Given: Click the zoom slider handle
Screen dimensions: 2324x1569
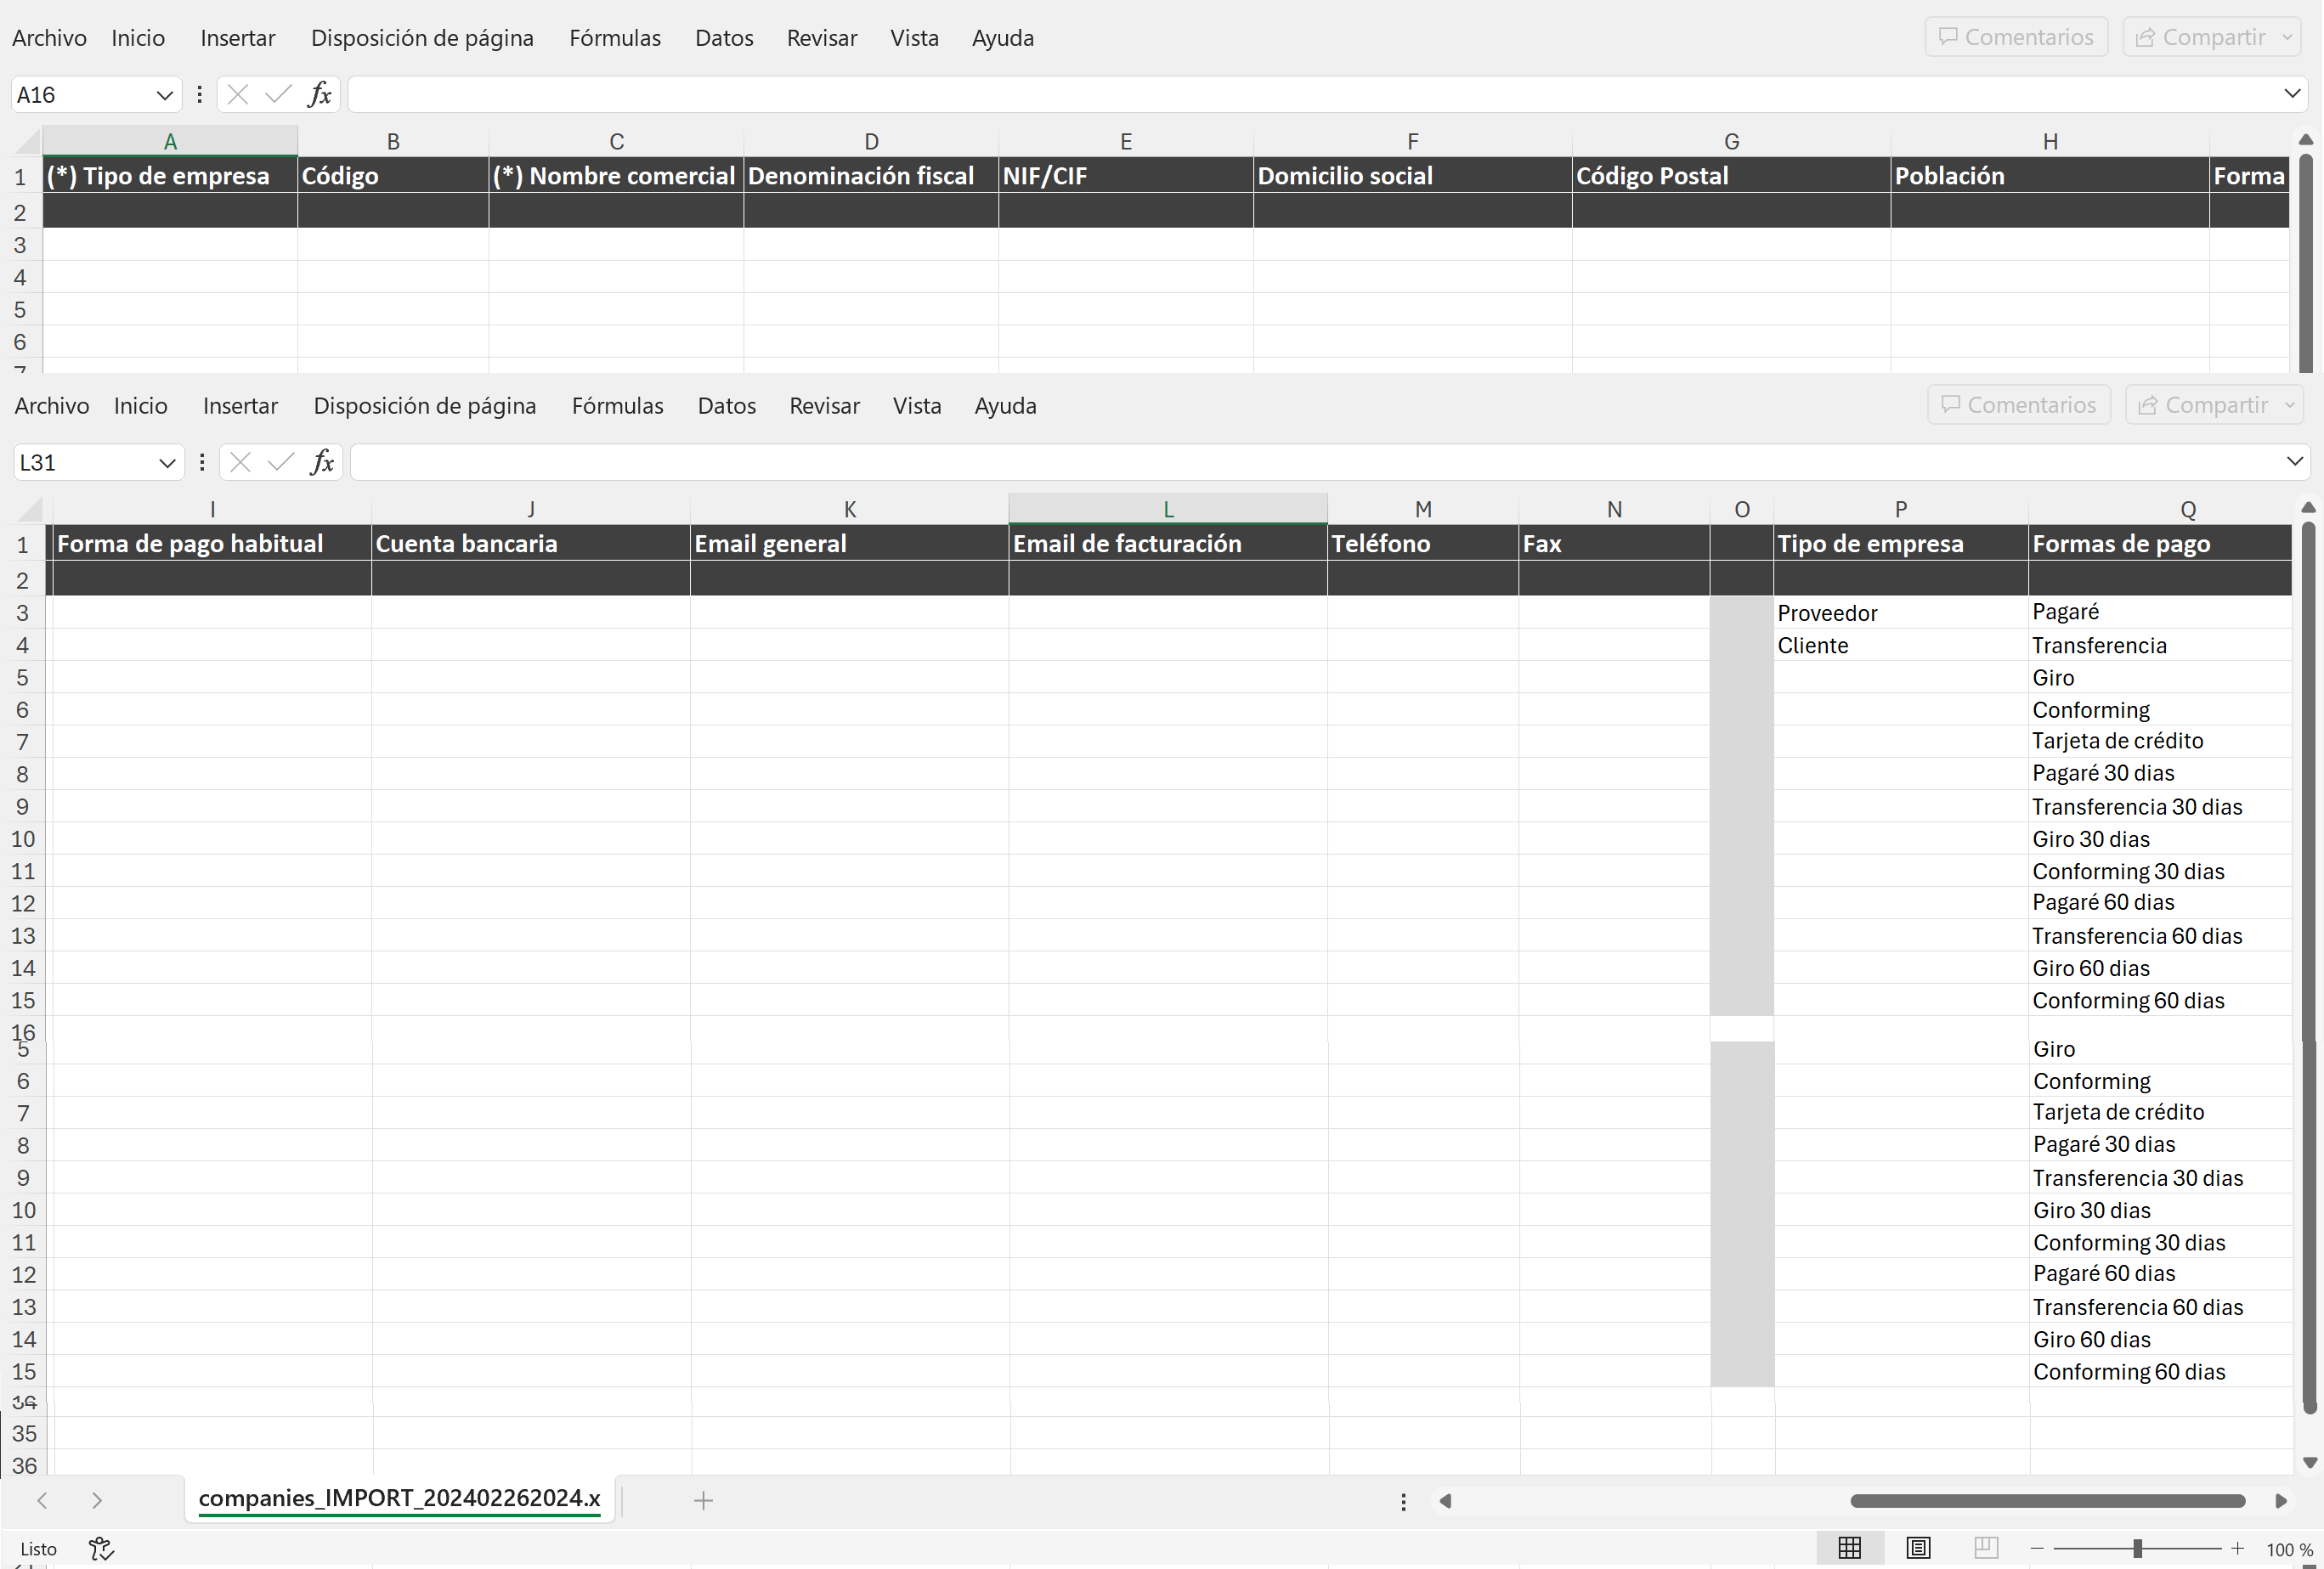Looking at the screenshot, I should (2137, 1548).
